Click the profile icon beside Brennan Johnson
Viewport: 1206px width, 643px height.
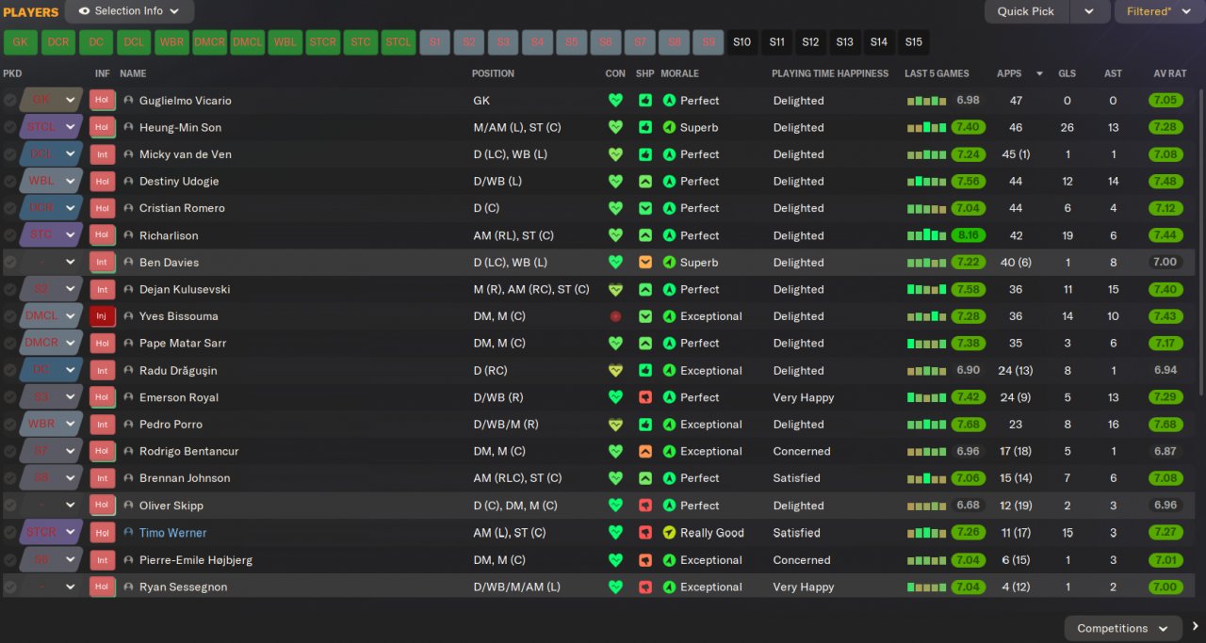(x=128, y=478)
